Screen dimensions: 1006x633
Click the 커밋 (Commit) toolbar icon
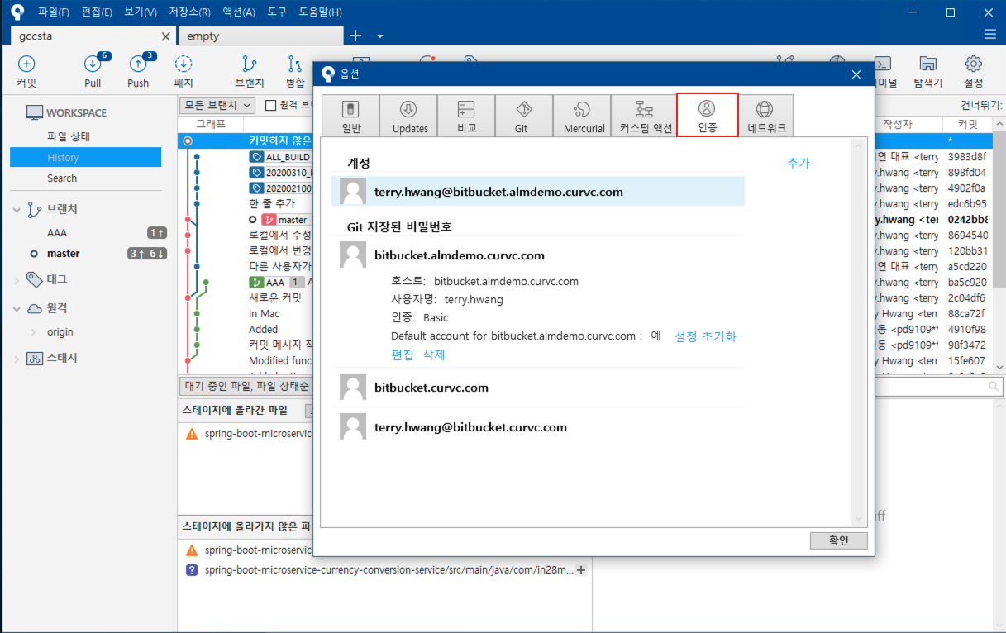click(26, 64)
